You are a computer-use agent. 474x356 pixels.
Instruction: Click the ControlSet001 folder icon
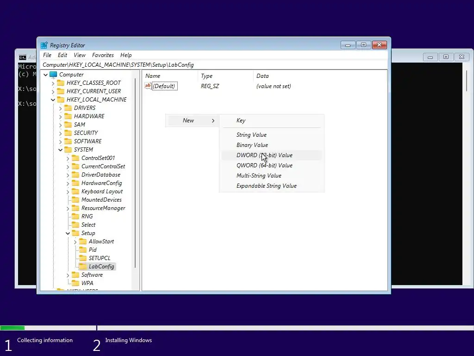(75, 158)
